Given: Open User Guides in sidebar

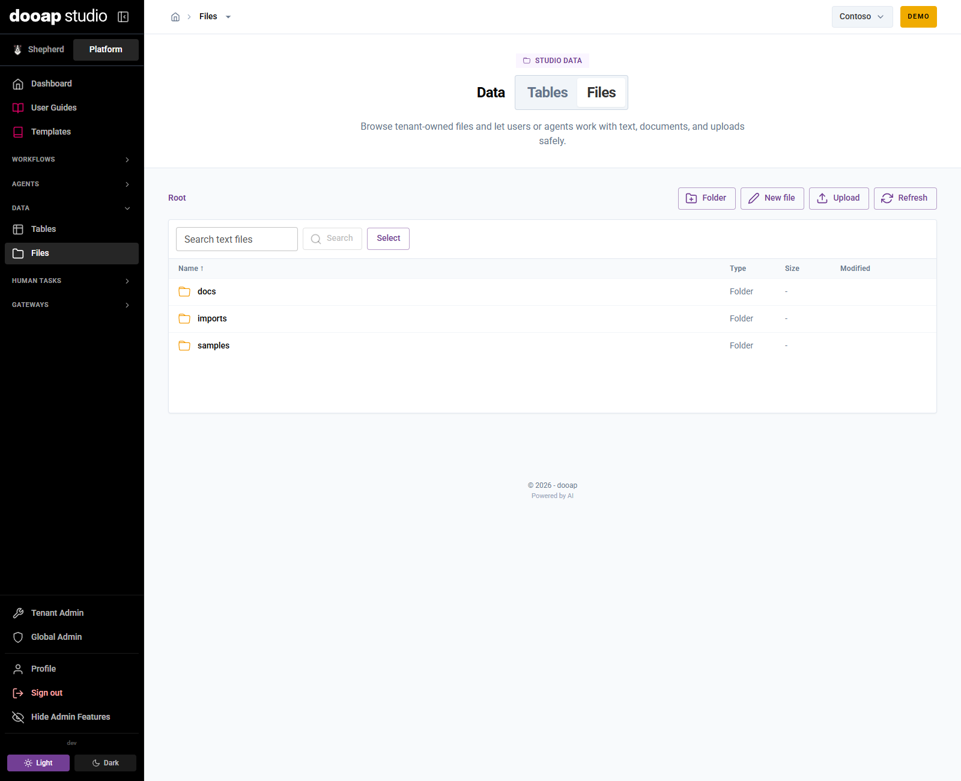Looking at the screenshot, I should tap(71, 108).
